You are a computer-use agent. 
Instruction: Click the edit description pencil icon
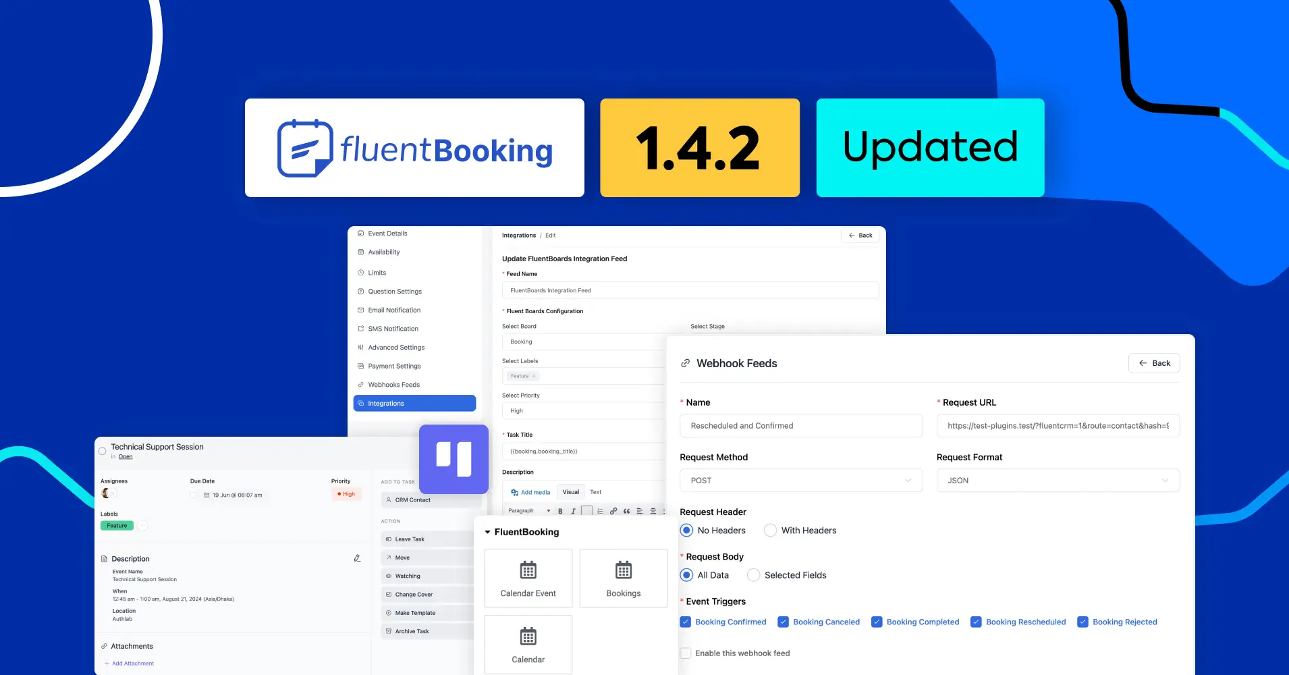pos(357,558)
